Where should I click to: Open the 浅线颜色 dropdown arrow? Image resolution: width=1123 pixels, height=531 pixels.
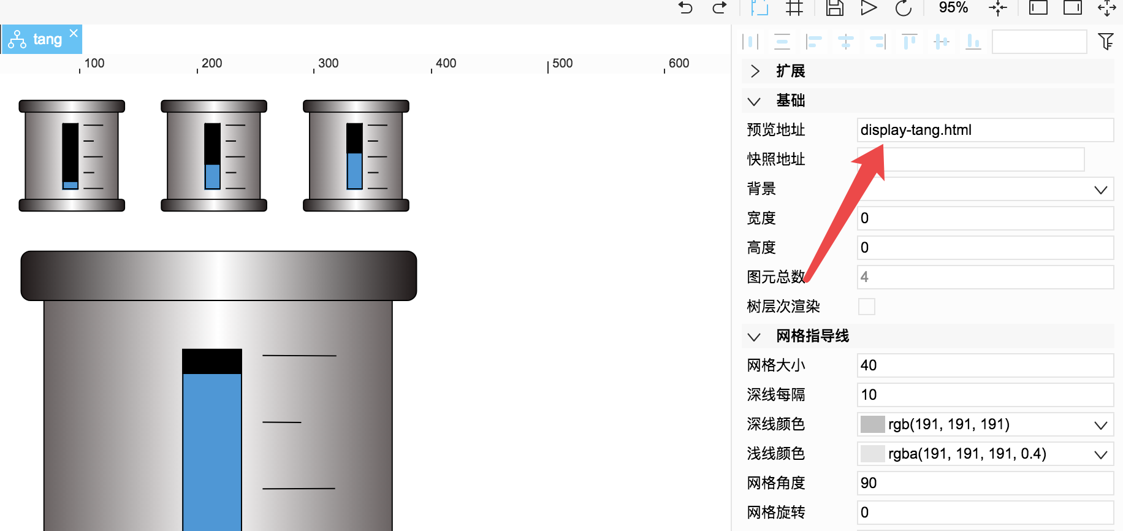pos(1101,454)
